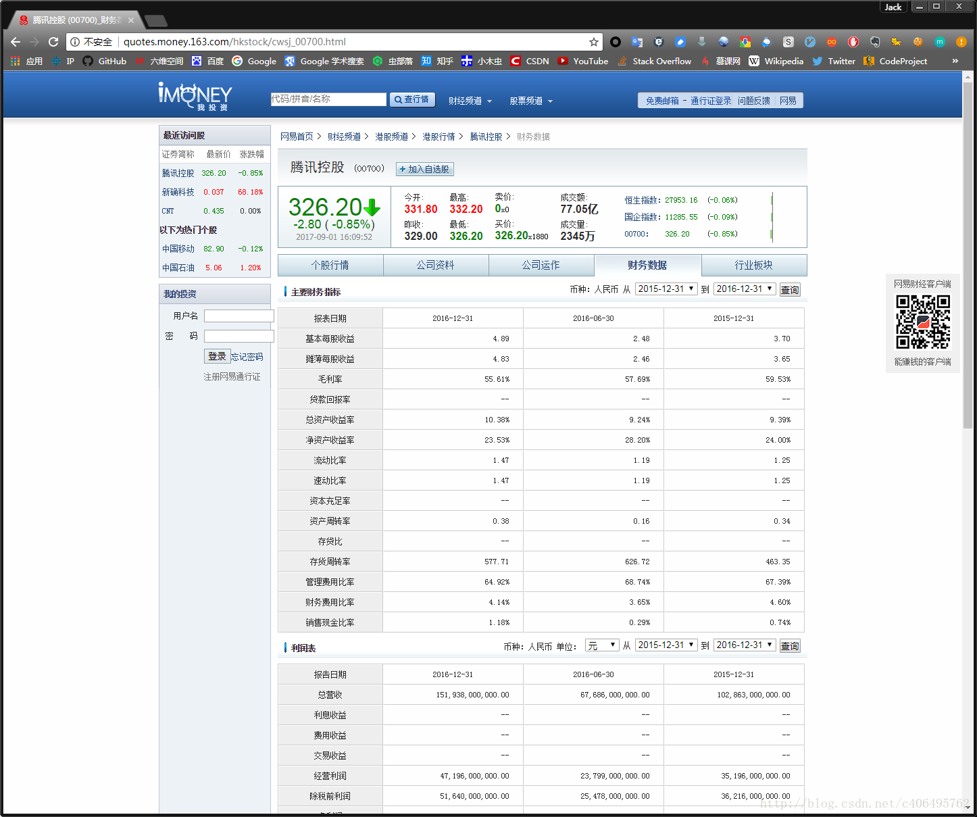This screenshot has height=817, width=977.
Task: Open the 应用 apps grid shortcut
Action: click(x=26, y=61)
